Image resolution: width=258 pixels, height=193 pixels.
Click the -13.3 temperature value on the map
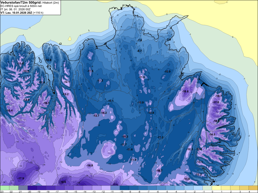26,71
